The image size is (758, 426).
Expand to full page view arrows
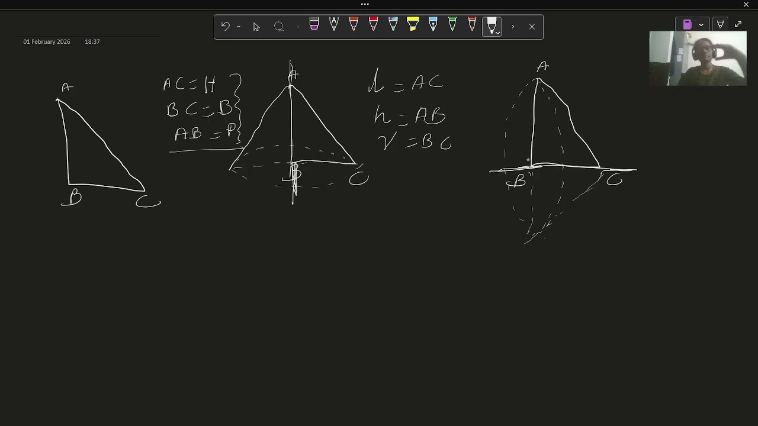(x=738, y=25)
